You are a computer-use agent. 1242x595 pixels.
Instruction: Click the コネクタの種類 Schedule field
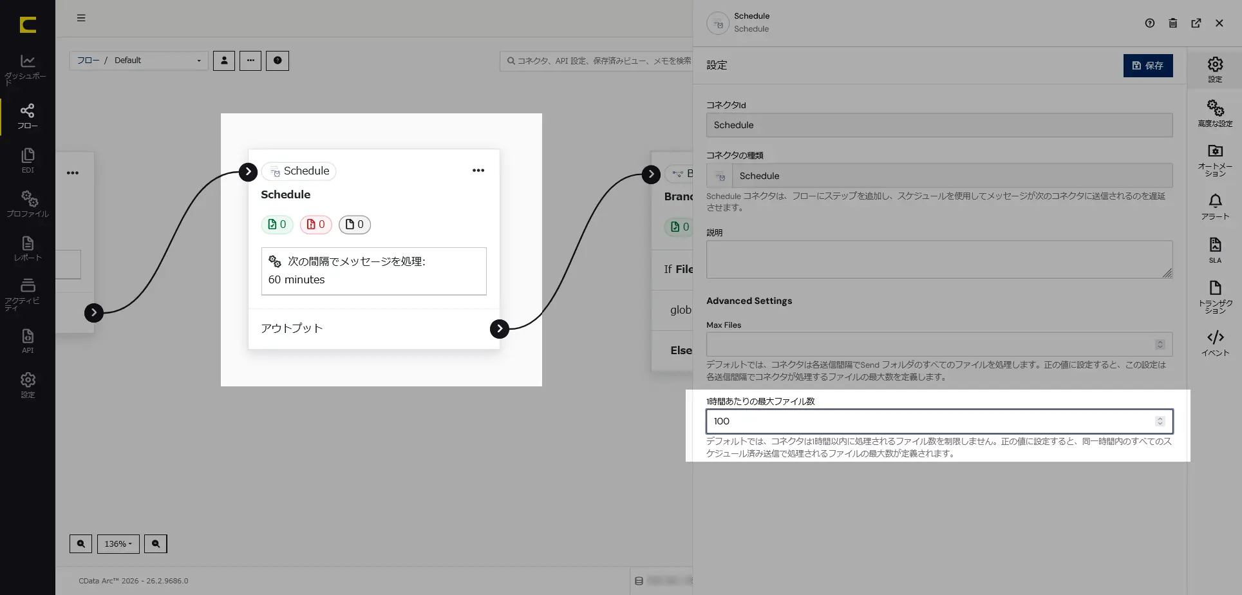[x=939, y=176]
